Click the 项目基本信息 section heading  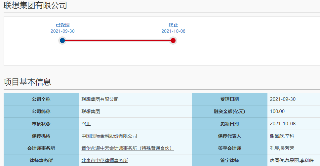(27, 82)
